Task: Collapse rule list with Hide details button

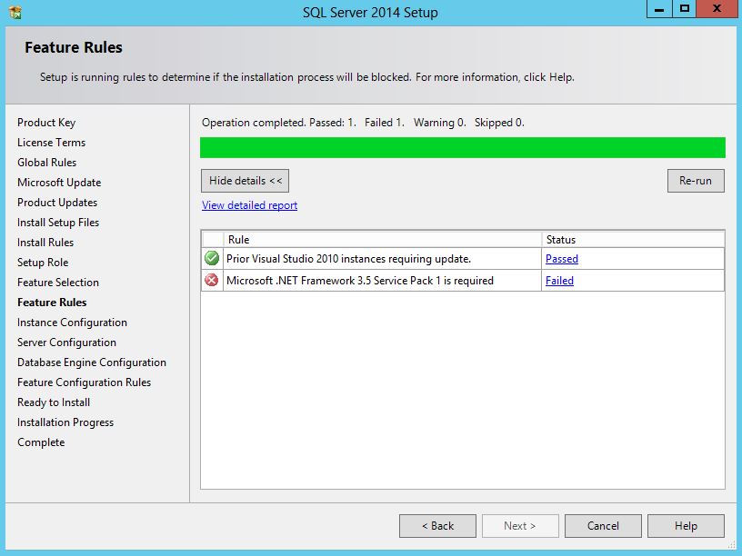Action: click(x=245, y=181)
